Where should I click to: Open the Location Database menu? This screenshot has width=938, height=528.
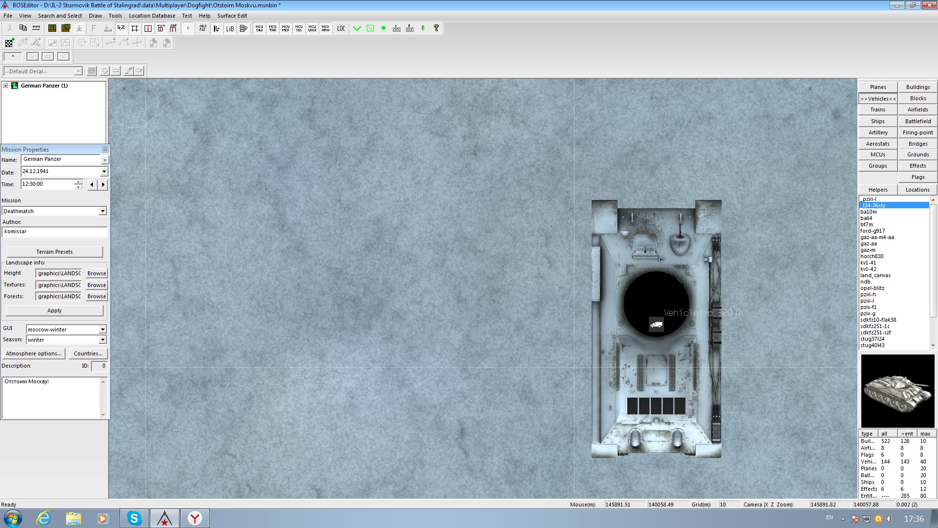[152, 16]
